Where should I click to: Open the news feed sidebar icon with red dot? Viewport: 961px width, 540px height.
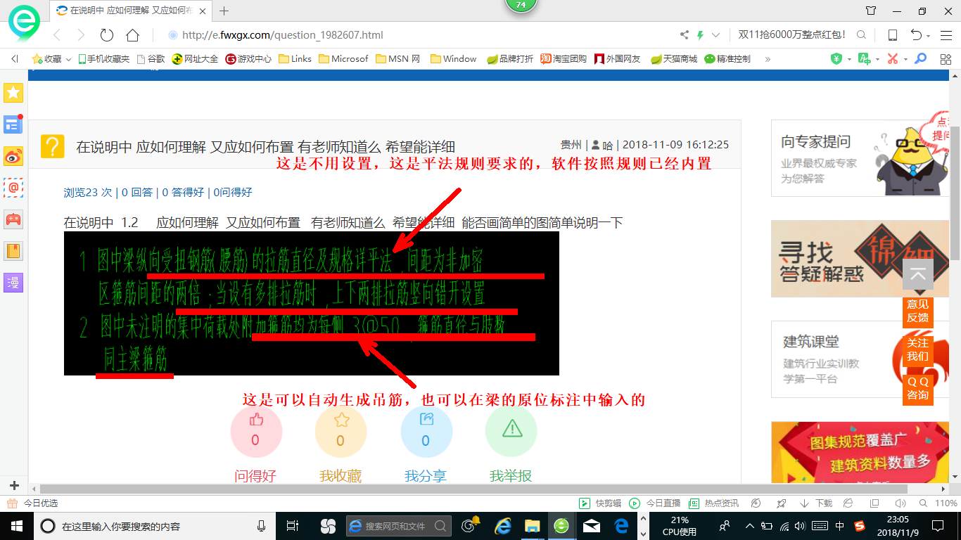13,124
